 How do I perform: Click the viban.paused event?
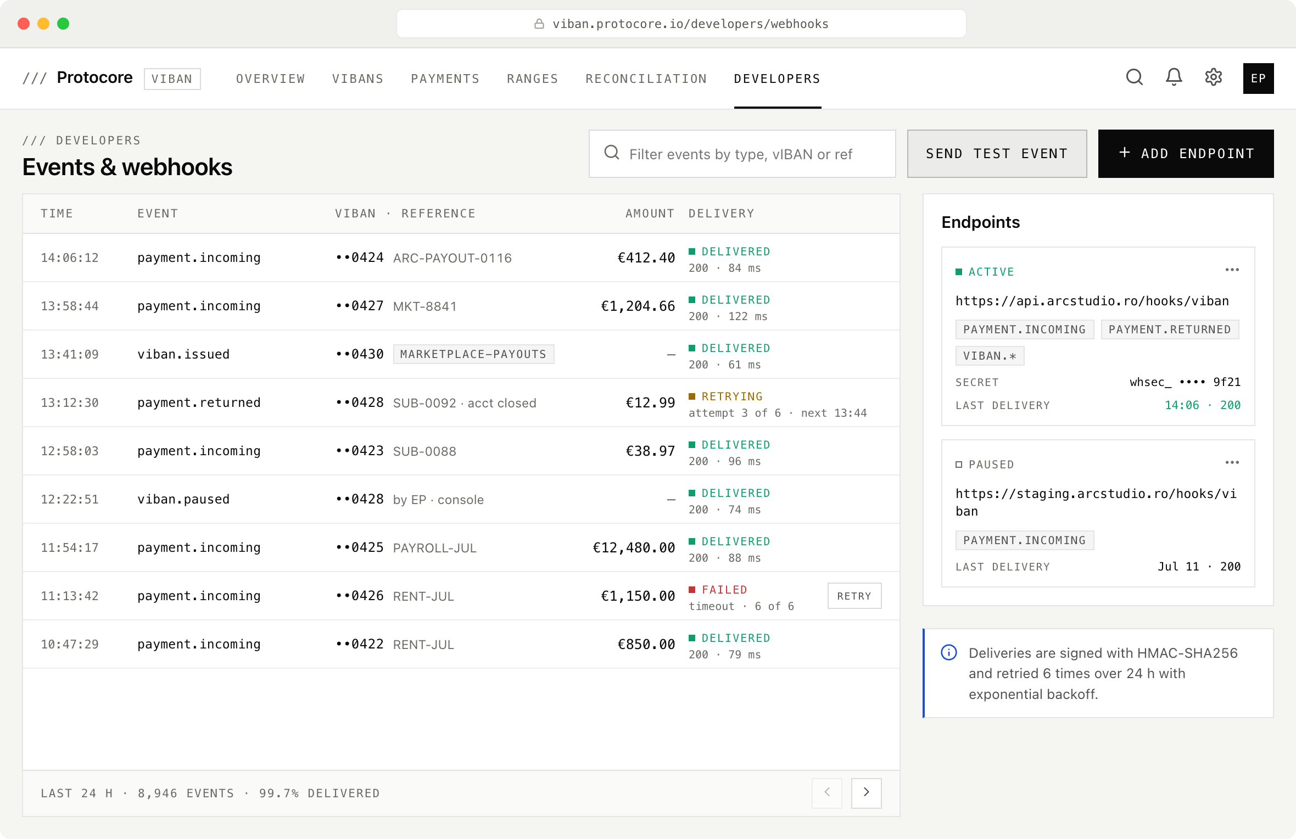pos(183,499)
